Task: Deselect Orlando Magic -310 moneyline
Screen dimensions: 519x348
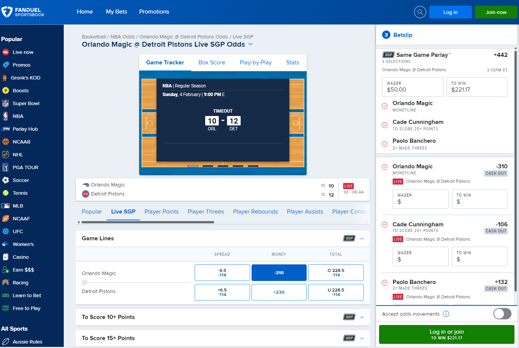Action: 279,273
